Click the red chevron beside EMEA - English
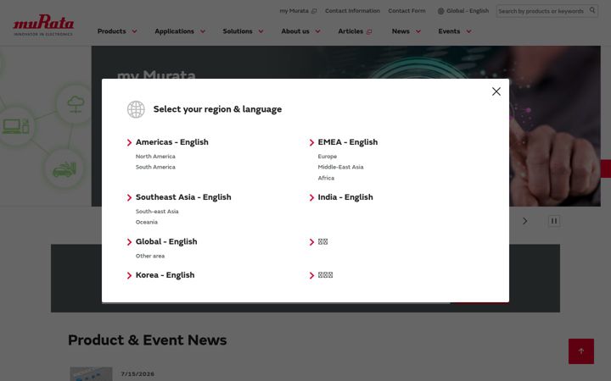 (311, 143)
